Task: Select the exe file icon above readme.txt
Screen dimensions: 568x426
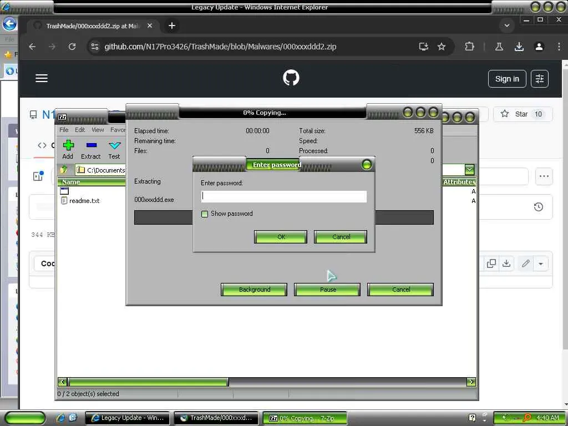Action: click(x=64, y=191)
